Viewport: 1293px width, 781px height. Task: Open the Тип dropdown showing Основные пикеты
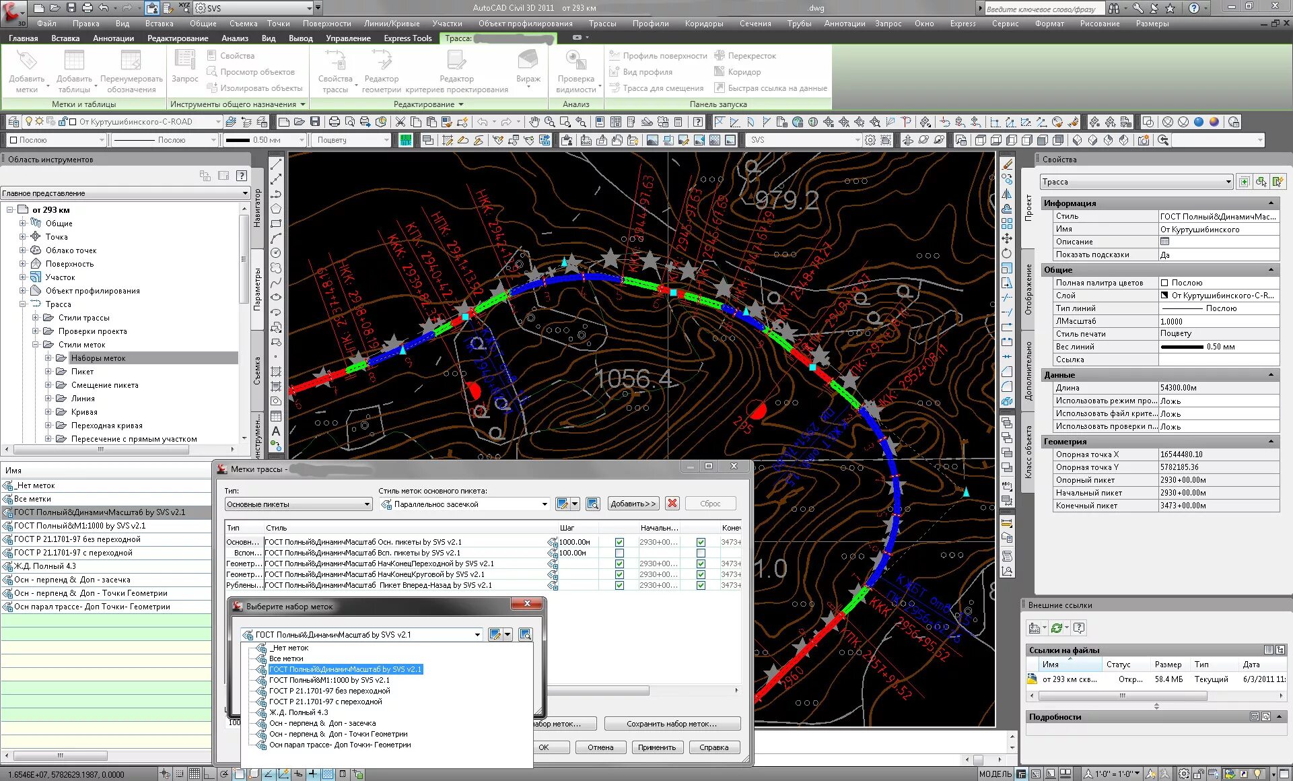(367, 504)
